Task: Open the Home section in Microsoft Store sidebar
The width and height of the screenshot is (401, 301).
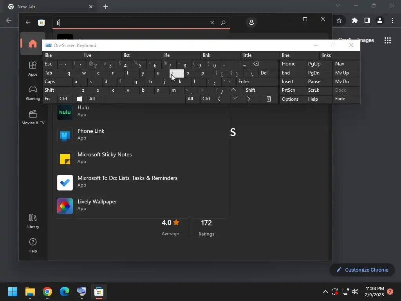Action: point(33,44)
